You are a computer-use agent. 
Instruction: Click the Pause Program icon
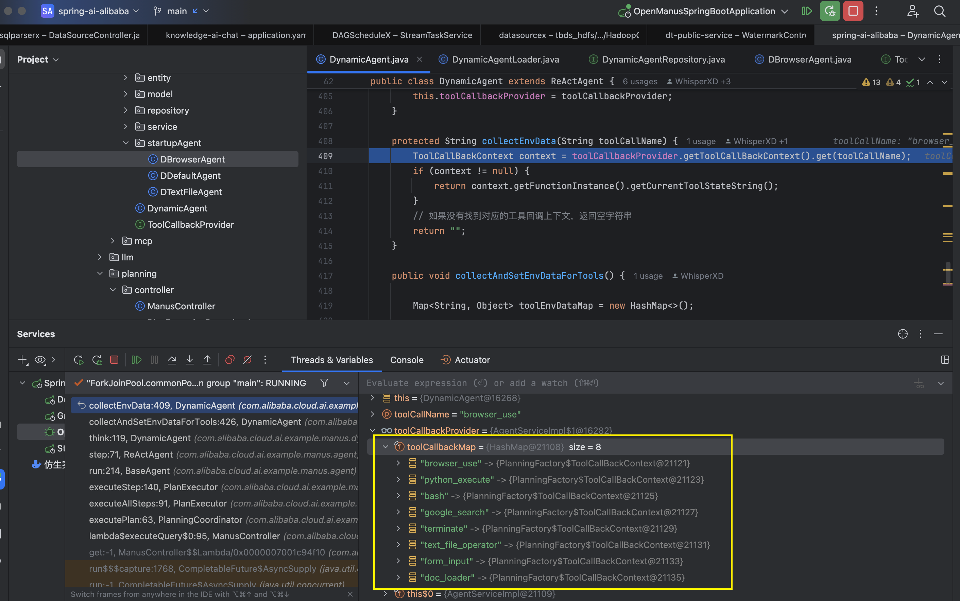coord(154,360)
